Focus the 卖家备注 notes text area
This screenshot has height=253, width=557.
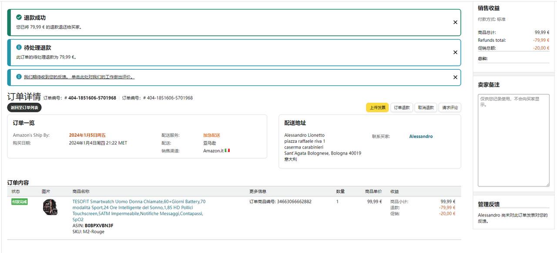513,139
